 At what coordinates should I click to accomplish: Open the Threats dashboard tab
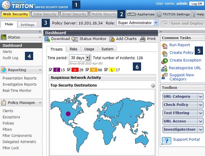[x=56, y=49]
